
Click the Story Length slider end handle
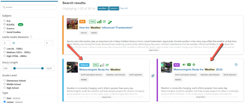click(x=42, y=68)
